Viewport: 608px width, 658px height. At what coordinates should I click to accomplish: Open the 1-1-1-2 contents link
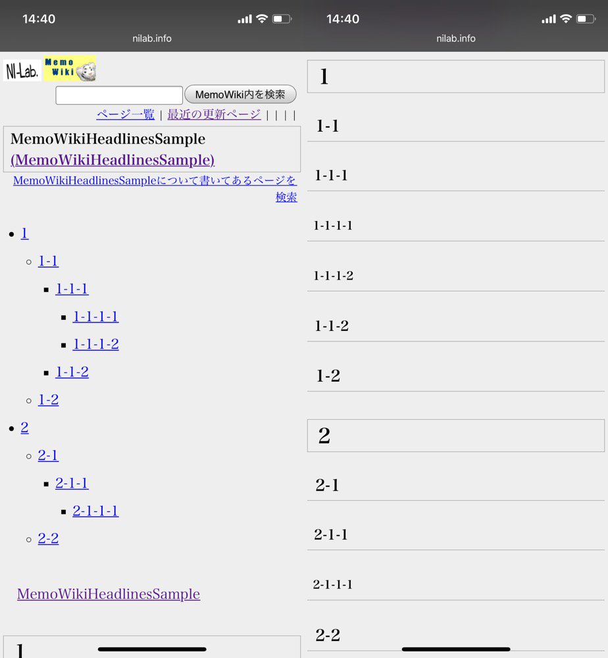[x=95, y=344]
